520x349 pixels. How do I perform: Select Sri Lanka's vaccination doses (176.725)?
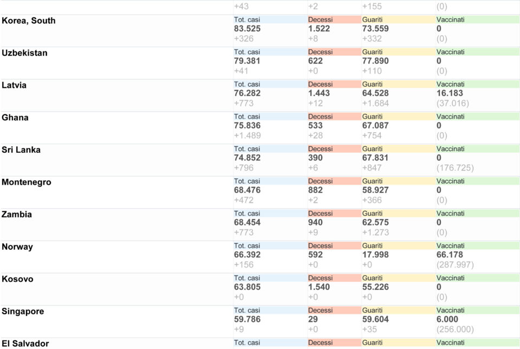pos(454,168)
